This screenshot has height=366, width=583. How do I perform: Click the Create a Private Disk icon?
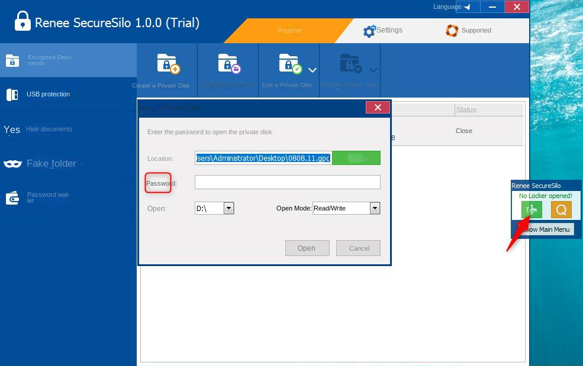[x=168, y=64]
